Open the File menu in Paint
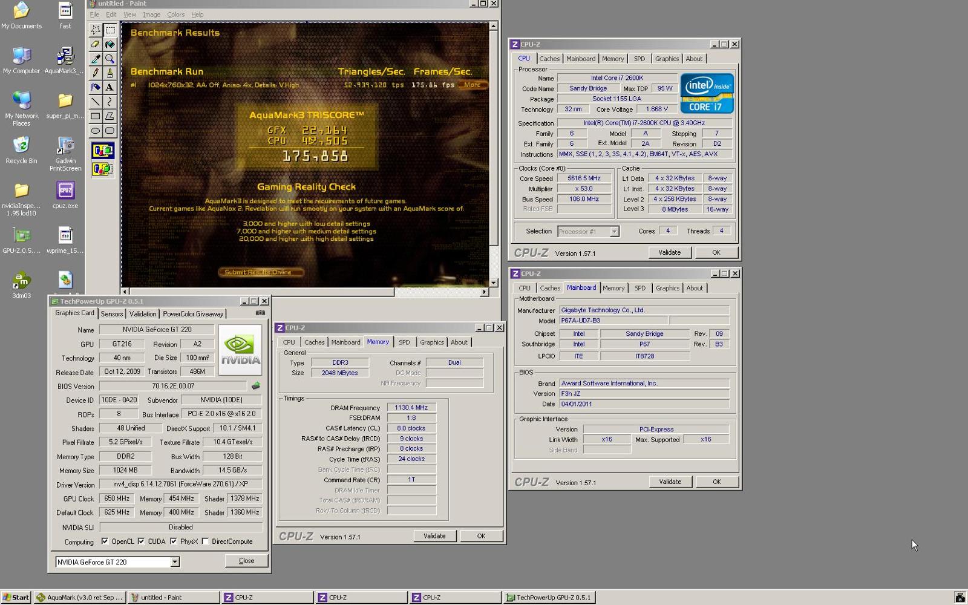 [94, 15]
